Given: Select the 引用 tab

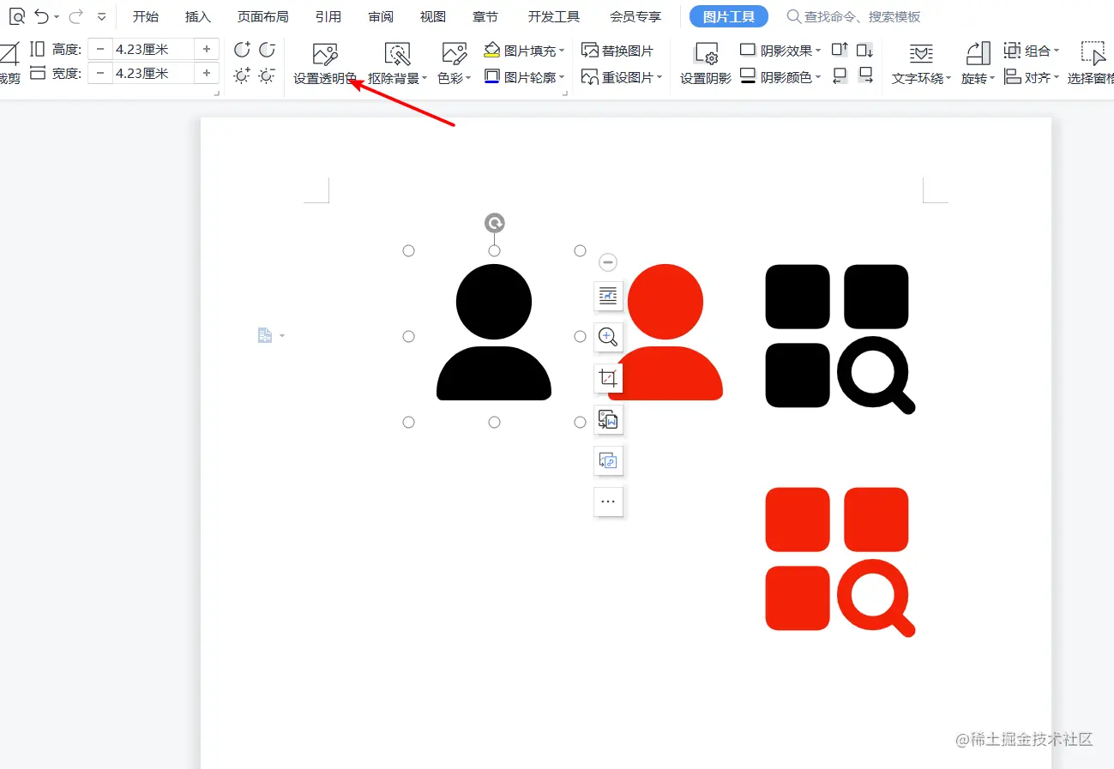Looking at the screenshot, I should tap(328, 17).
